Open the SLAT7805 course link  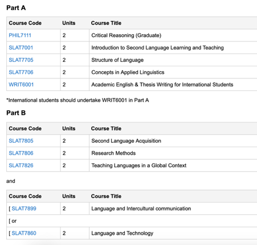click(21, 141)
